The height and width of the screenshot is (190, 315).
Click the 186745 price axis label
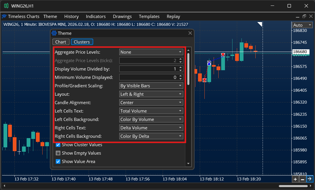pos(300,42)
